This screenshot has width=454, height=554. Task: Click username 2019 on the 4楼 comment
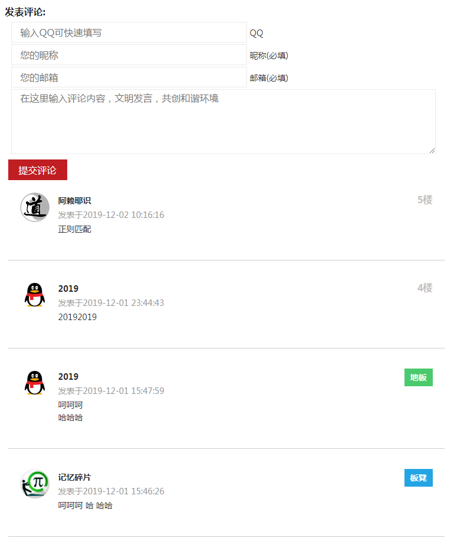[68, 289]
